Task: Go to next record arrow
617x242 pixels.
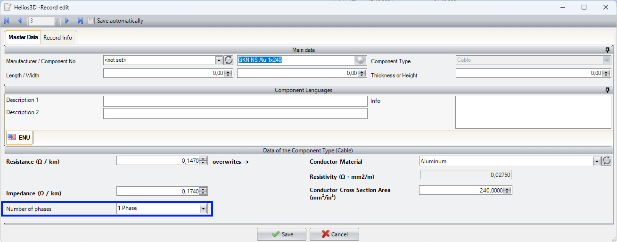Action: tap(67, 21)
